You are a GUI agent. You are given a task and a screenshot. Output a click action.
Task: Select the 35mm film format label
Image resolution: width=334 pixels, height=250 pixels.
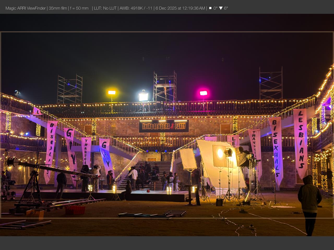click(x=58, y=8)
